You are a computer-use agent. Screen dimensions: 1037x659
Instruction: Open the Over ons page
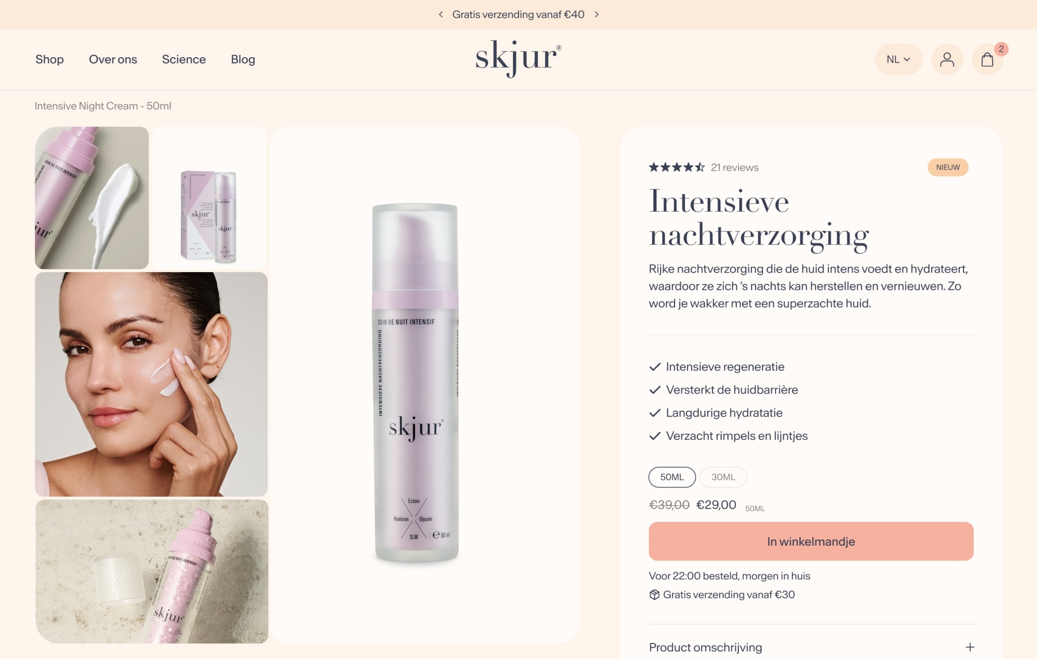coord(113,59)
